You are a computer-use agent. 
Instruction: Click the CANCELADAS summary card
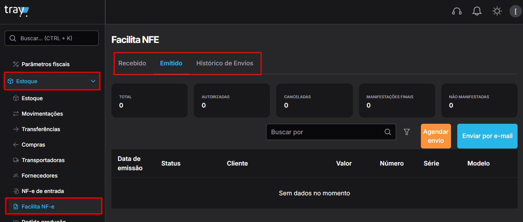click(x=314, y=101)
